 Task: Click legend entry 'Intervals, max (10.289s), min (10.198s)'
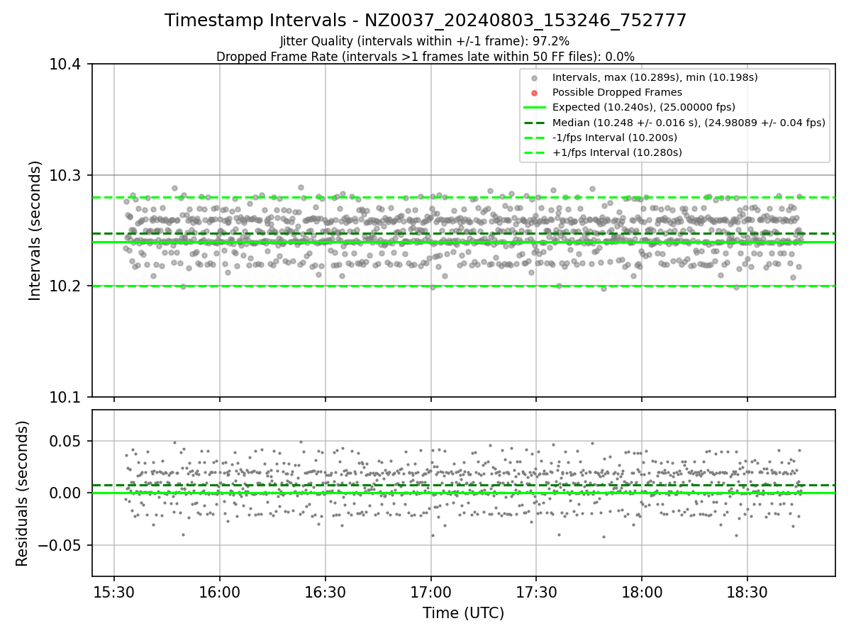[x=655, y=77]
